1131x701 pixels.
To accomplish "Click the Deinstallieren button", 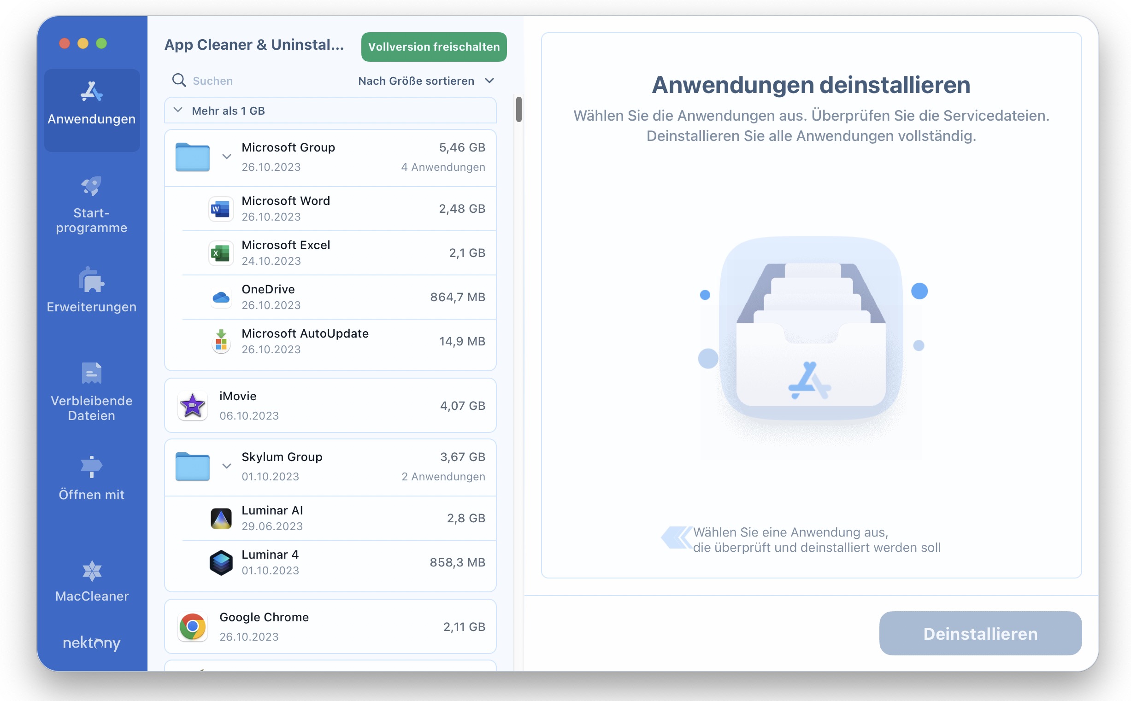I will [980, 633].
